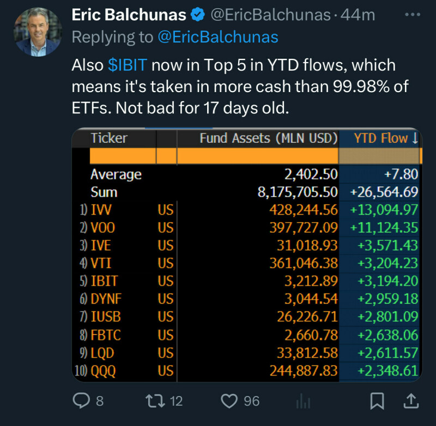Click the @EricBalchunas handle beside name

tap(270, 15)
